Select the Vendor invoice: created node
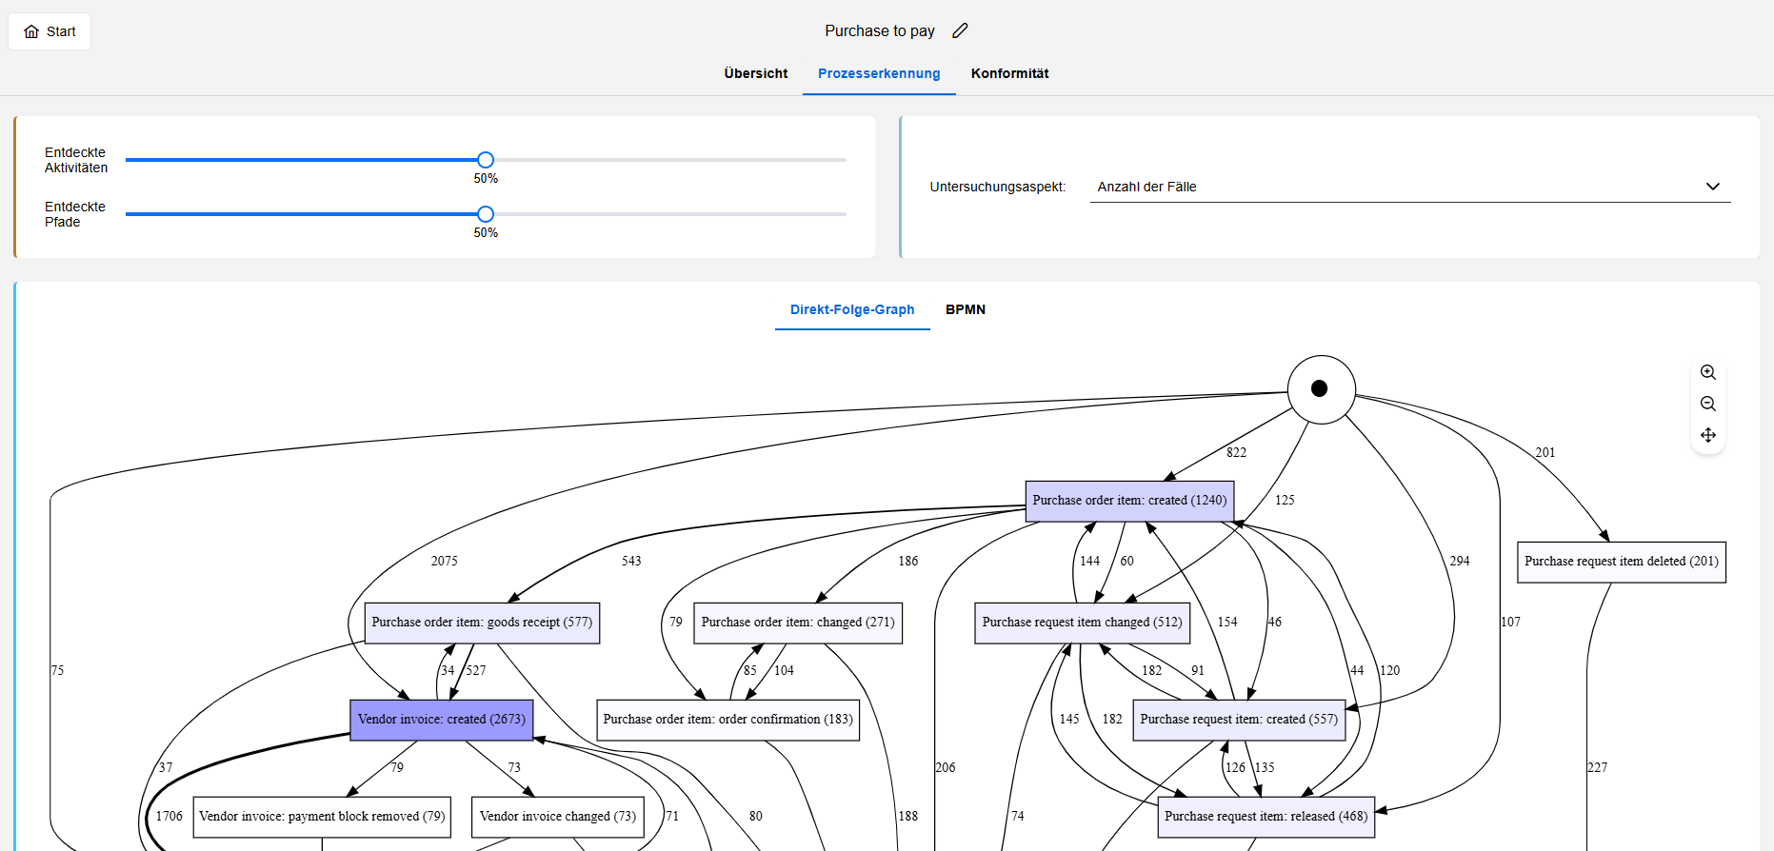Viewport: 1774px width, 851px height. click(x=441, y=720)
